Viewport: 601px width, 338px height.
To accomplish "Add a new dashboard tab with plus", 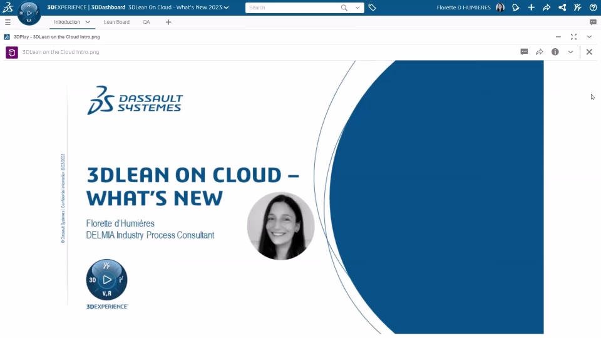I will coord(168,22).
